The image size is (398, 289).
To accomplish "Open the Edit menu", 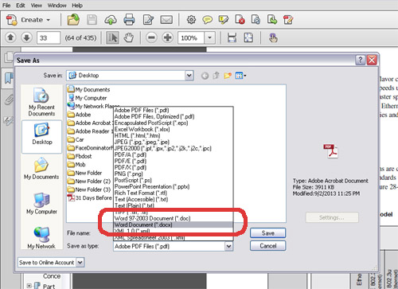I will 21,6.
